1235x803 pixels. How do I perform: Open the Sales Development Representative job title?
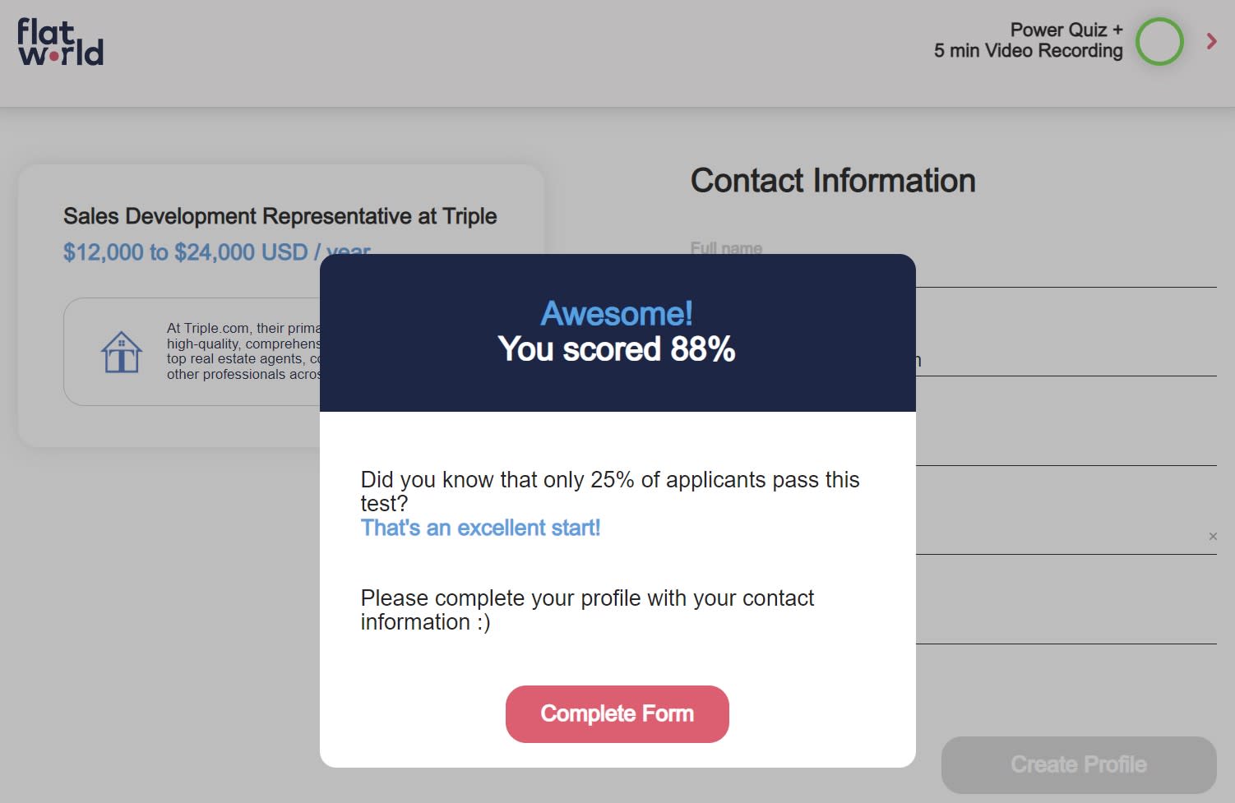(x=280, y=216)
